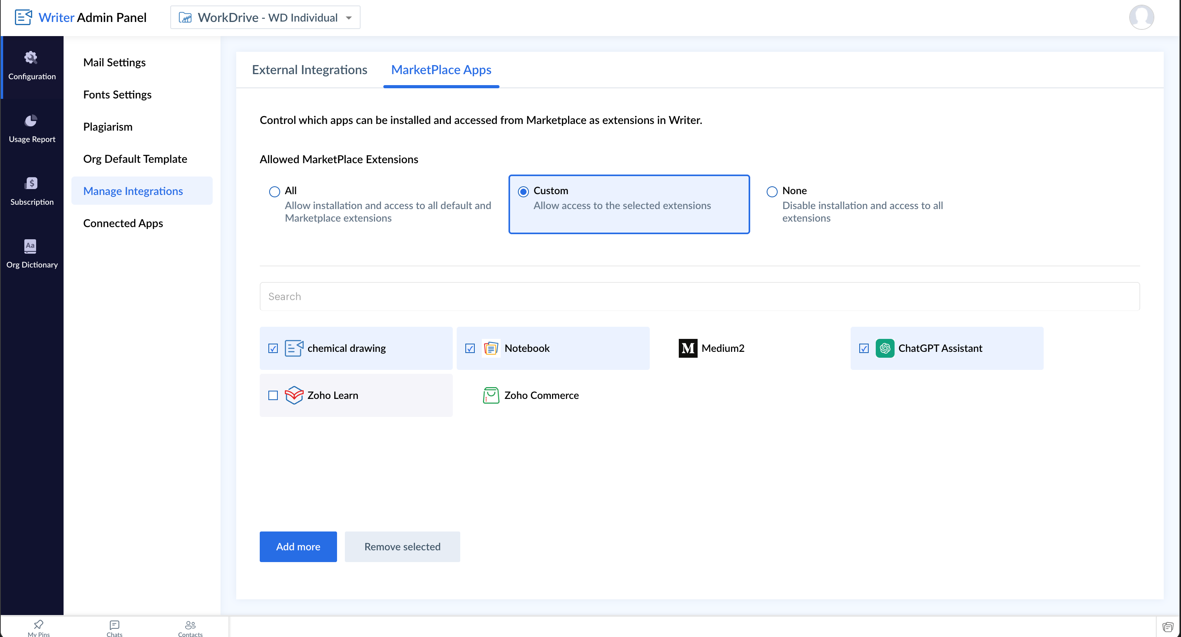The height and width of the screenshot is (637, 1181).
Task: Expand the WorkDrive - WD Individual dropdown
Action: click(266, 17)
